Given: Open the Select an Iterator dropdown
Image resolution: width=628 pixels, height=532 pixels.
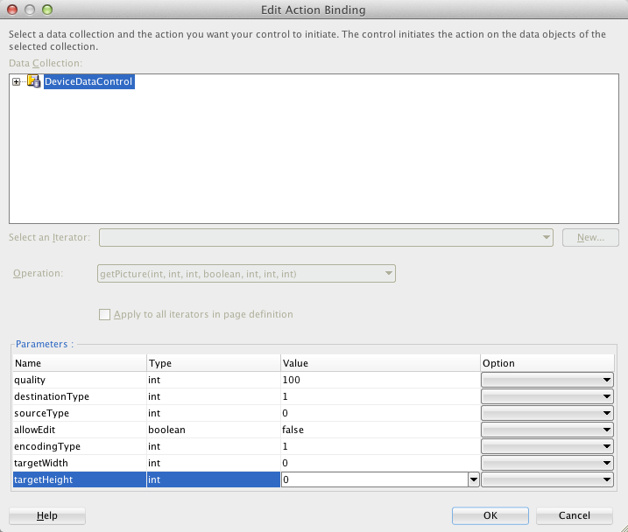Looking at the screenshot, I should [326, 238].
